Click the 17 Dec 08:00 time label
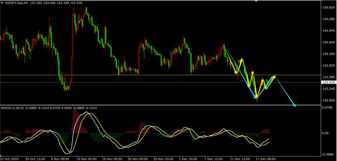Viewport: 337px width, 161px height. 266,159
